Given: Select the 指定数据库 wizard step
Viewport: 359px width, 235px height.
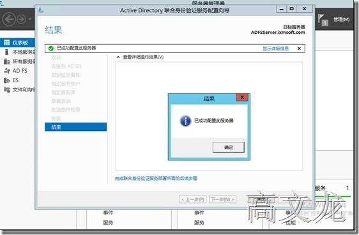Looking at the screenshot, I should point(63,93).
